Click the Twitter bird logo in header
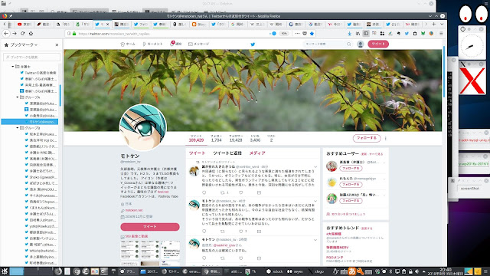 point(253,44)
